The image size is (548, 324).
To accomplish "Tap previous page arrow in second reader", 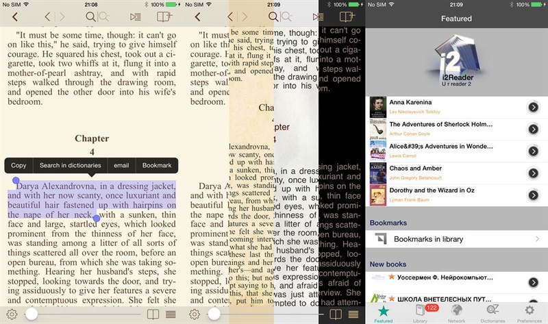I will pos(229,16).
